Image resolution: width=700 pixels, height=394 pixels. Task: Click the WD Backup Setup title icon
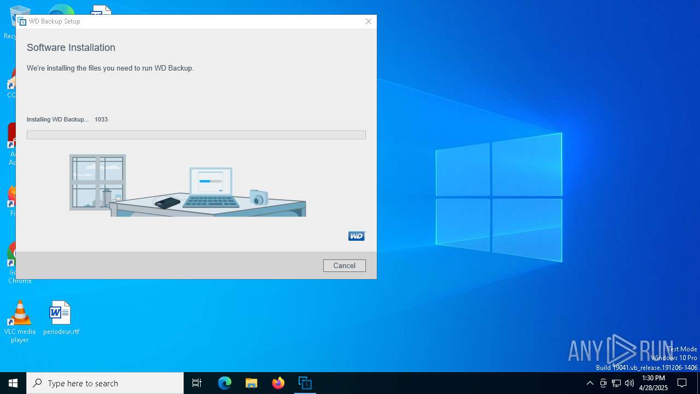click(22, 21)
